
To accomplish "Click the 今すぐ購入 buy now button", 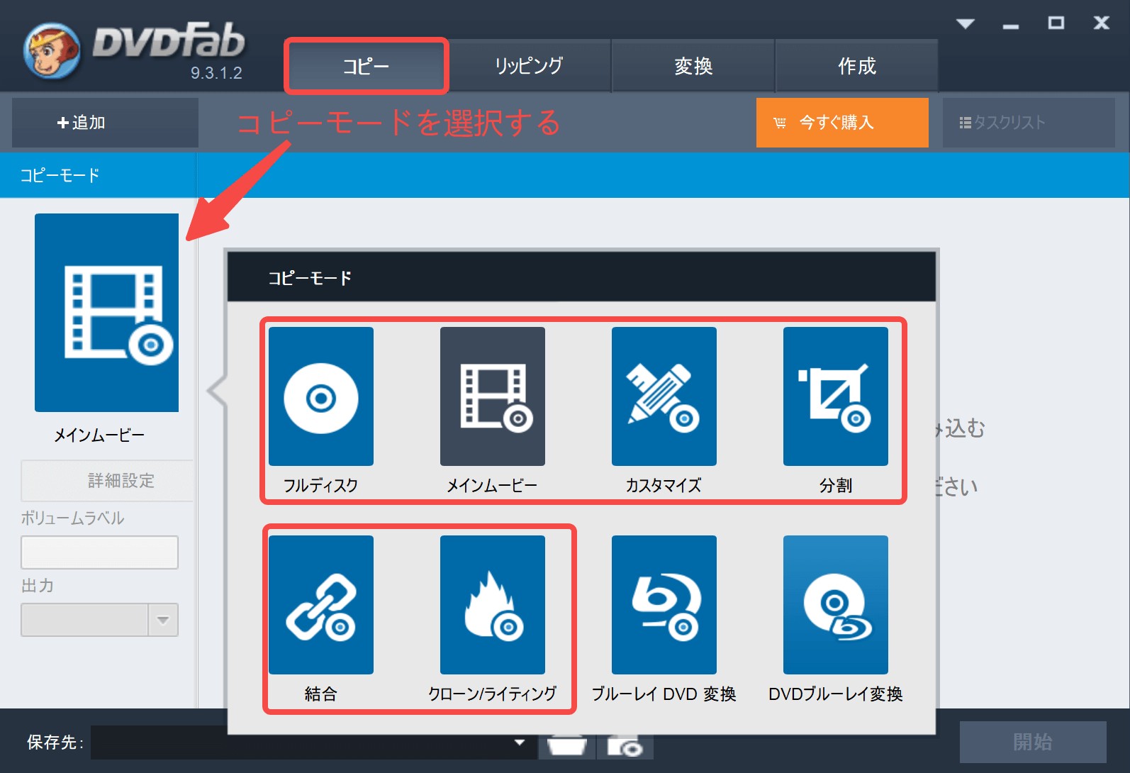I will pos(842,123).
